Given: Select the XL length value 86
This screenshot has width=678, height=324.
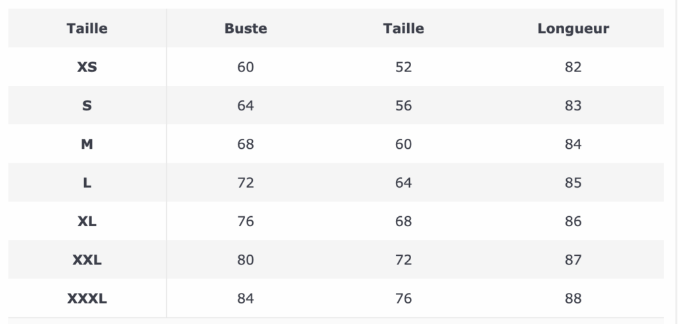Looking at the screenshot, I should [x=573, y=222].
